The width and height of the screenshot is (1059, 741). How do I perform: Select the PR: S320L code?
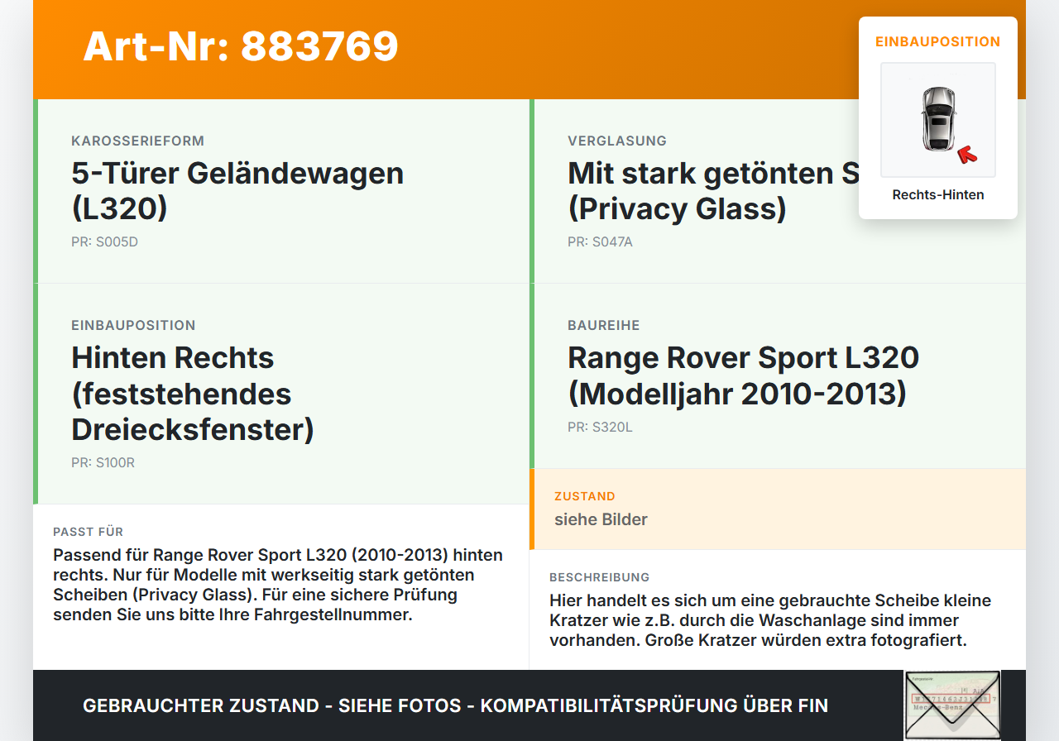coord(600,428)
